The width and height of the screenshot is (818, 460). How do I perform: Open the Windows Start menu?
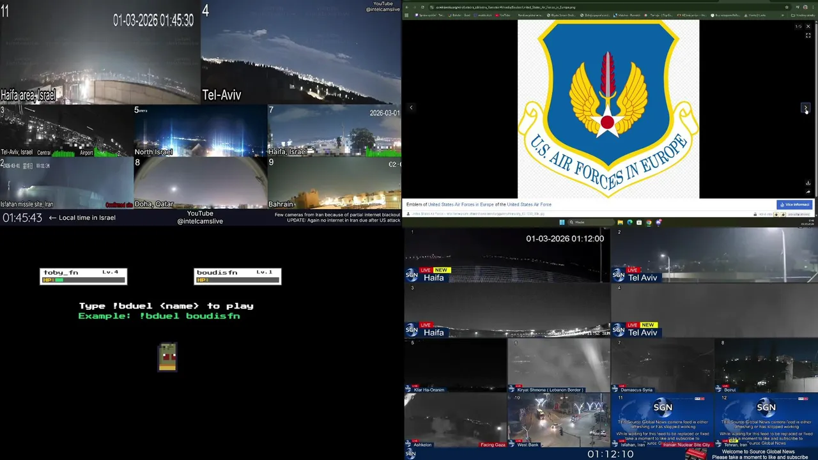[x=562, y=222]
